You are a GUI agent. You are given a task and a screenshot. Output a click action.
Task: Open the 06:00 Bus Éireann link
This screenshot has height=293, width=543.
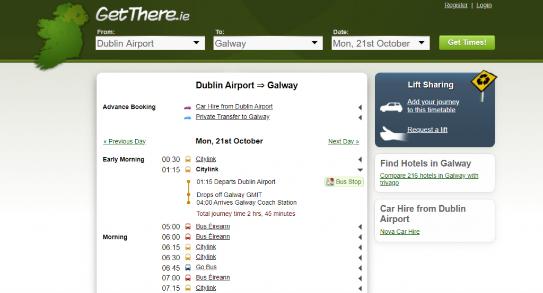(213, 237)
